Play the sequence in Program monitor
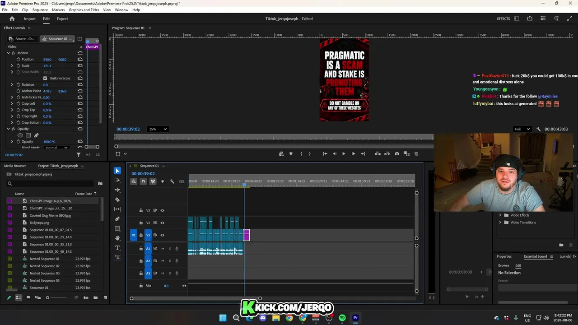The width and height of the screenshot is (578, 325). pyautogui.click(x=344, y=154)
